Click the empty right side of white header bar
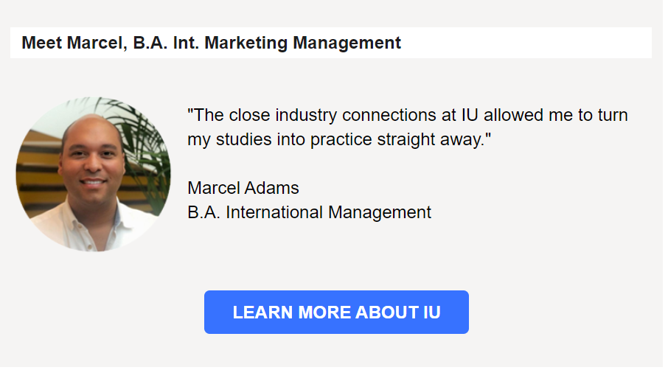 pyautogui.click(x=531, y=43)
